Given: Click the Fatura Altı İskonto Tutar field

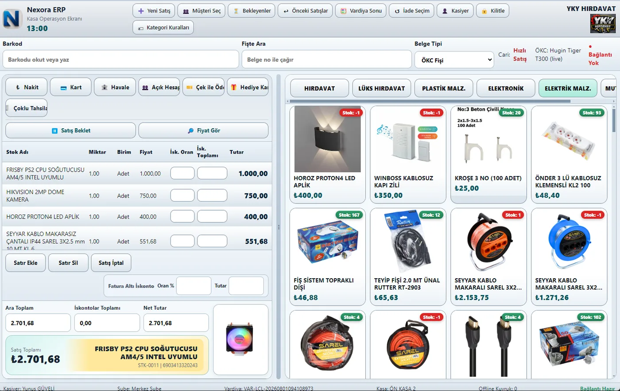Looking at the screenshot, I should (x=246, y=286).
